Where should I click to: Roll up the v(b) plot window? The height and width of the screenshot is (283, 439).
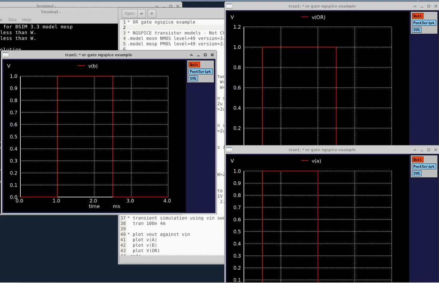click(x=192, y=55)
